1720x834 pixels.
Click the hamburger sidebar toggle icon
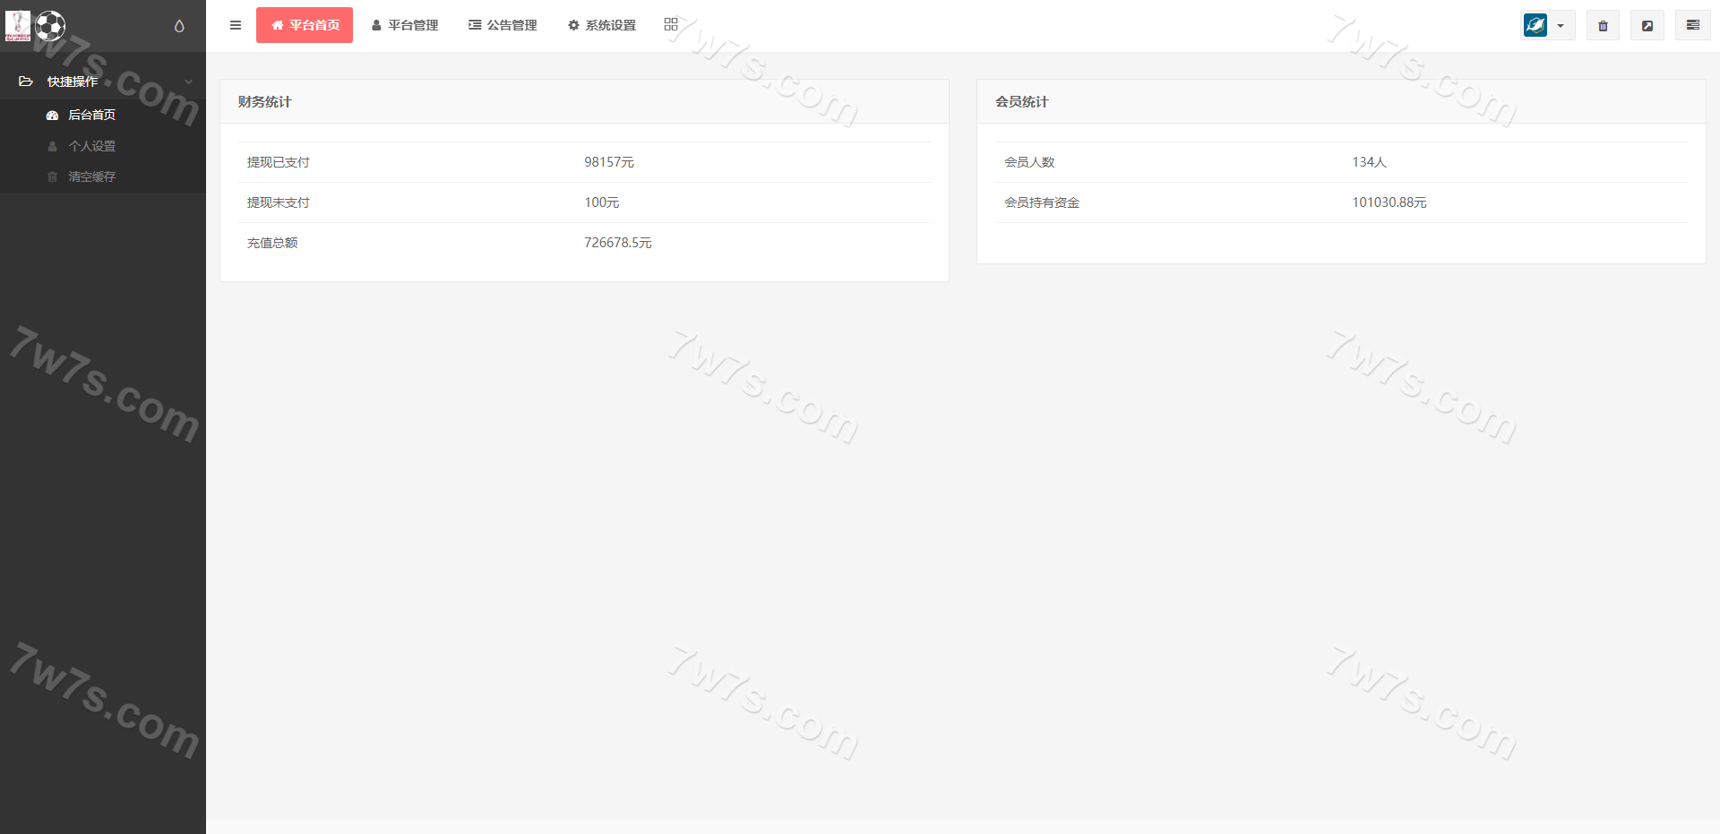[x=236, y=25]
